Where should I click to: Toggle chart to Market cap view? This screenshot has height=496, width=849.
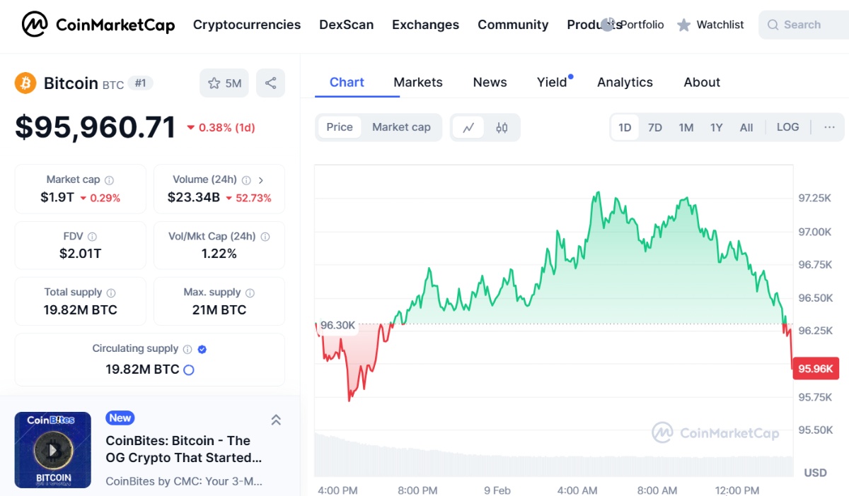(401, 127)
